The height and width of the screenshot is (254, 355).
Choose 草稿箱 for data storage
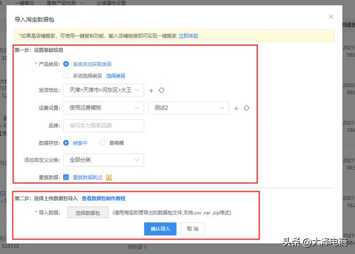[103, 143]
